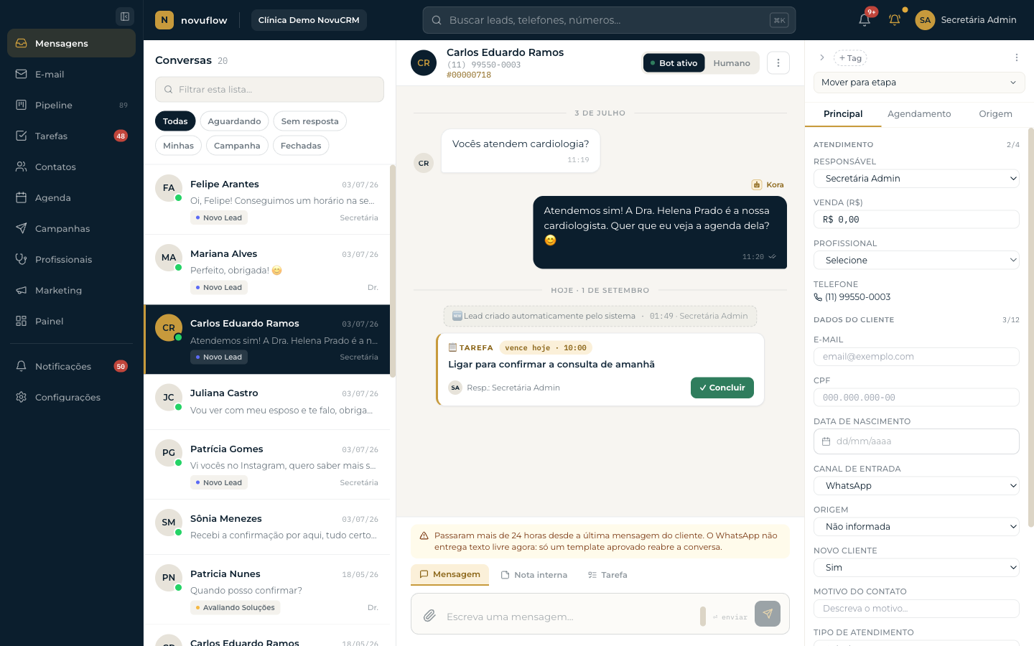
Task: Select the Tarefa composer tab
Action: tap(607, 575)
